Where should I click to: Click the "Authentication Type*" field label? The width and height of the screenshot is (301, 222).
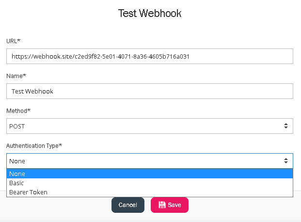point(34,146)
